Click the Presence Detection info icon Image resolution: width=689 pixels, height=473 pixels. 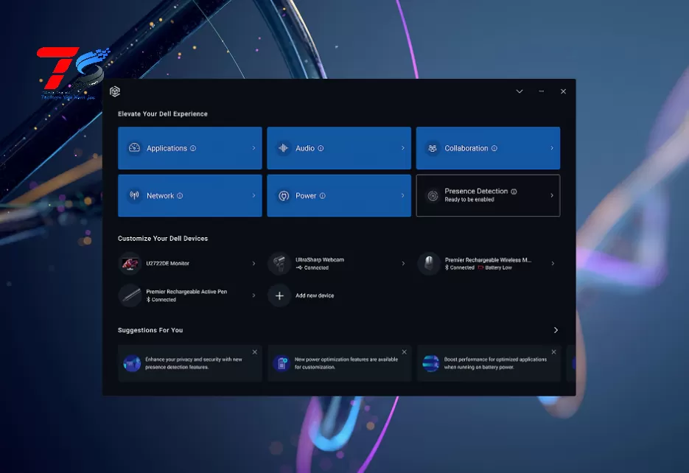[514, 192]
